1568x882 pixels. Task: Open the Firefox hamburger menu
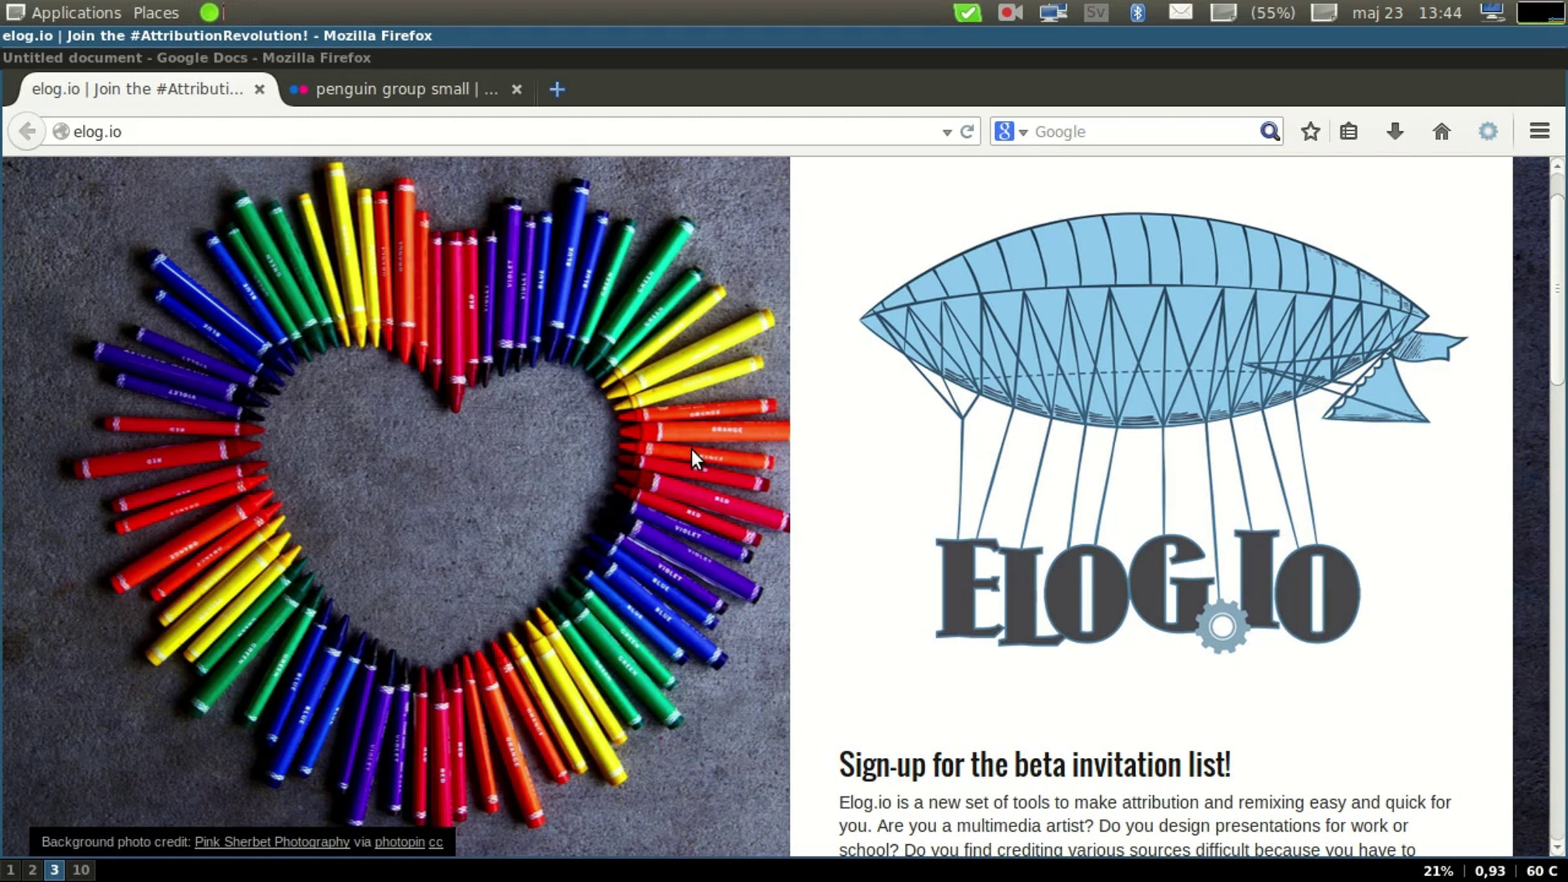[x=1539, y=131]
